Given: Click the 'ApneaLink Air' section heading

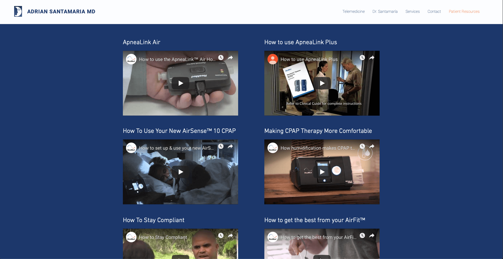Looking at the screenshot, I should point(141,42).
